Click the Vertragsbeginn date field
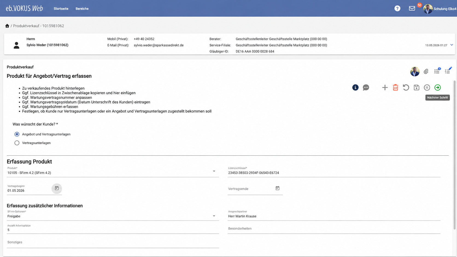 click(29, 190)
